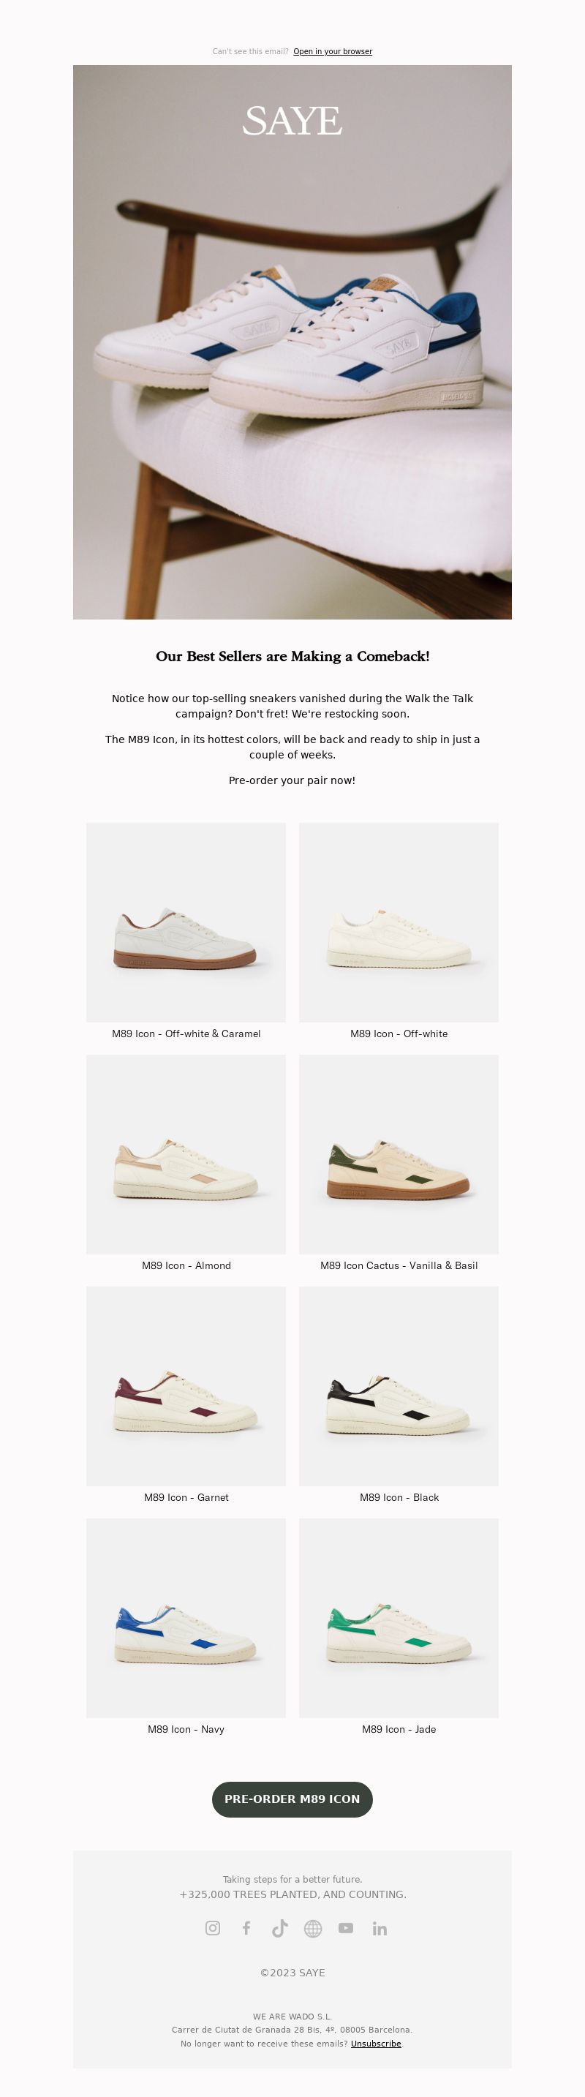Image resolution: width=585 pixels, height=2097 pixels.
Task: Click the SAYE logo on hero image
Action: point(292,121)
